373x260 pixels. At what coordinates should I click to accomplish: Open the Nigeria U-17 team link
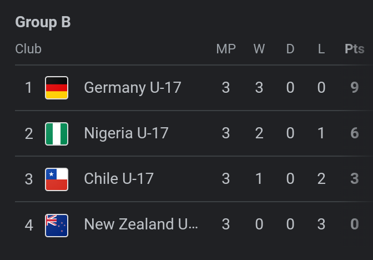coord(126,133)
